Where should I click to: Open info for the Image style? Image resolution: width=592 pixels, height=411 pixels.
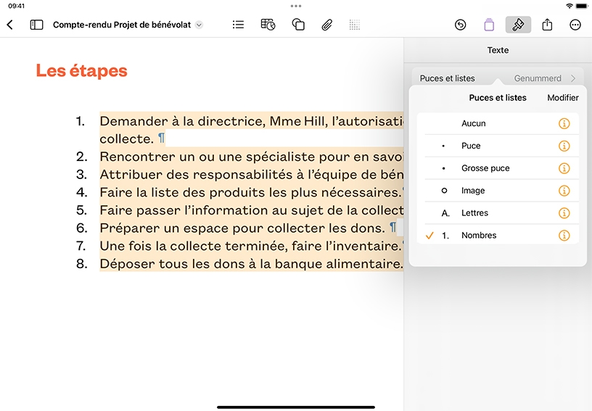coord(564,191)
